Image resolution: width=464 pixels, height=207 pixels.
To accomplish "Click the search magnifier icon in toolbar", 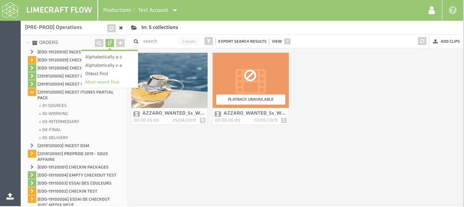I will click(x=136, y=41).
